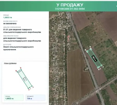Click vertex marker Ж on the satellite map
The width and height of the screenshot is (117, 105).
98,68
